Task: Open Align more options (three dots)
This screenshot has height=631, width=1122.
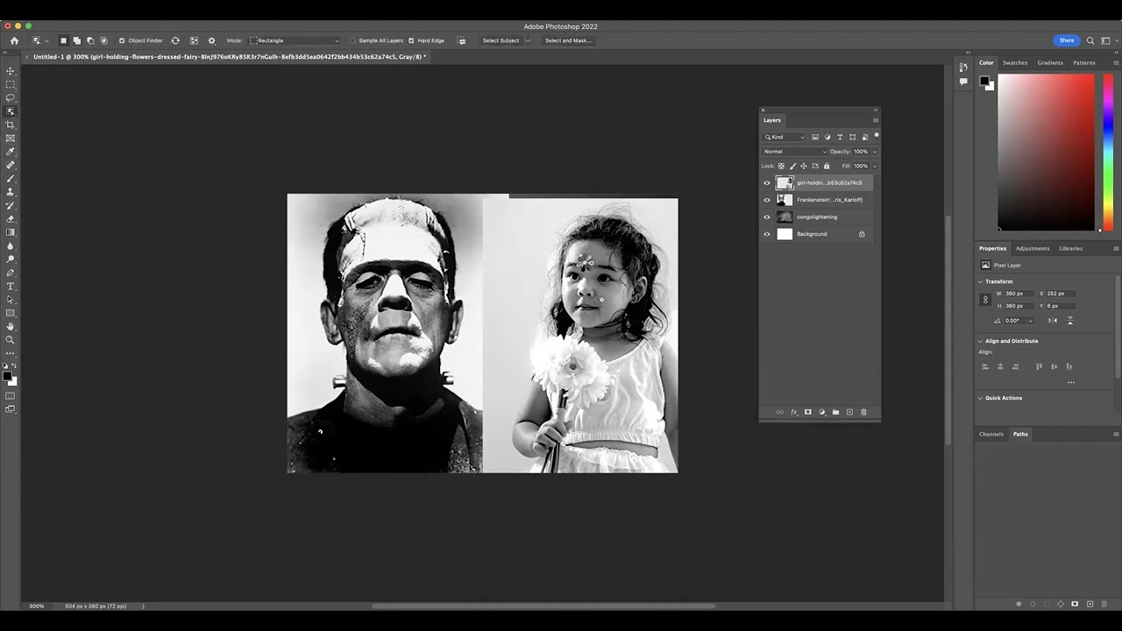Action: coord(1070,382)
